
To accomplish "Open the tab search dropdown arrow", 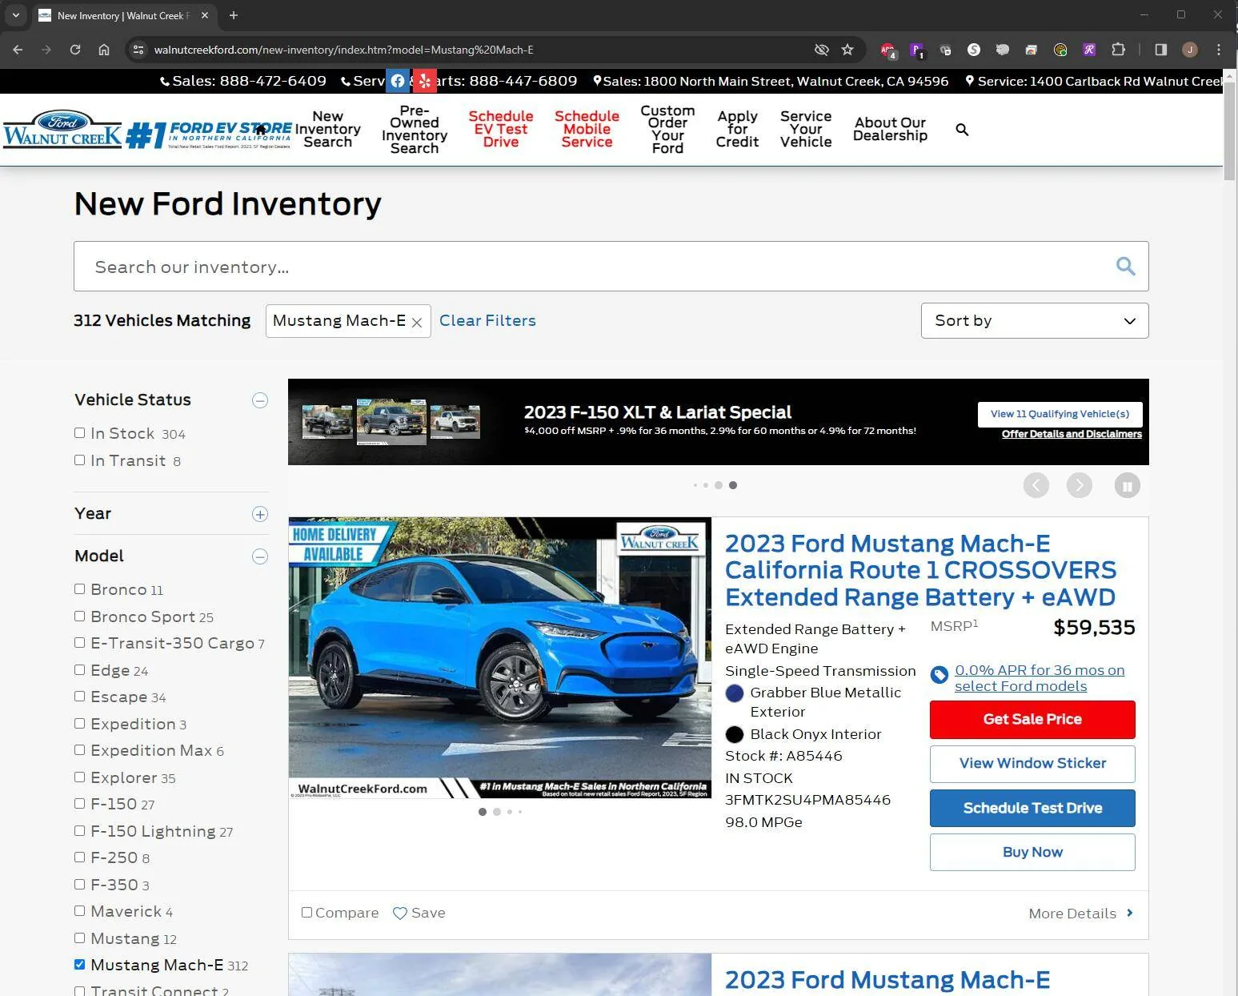I will [x=15, y=15].
